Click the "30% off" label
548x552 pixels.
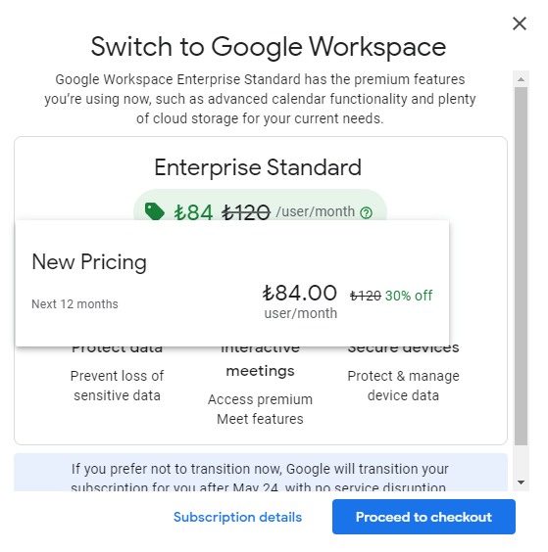tap(409, 296)
